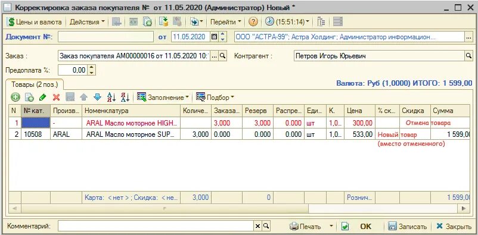This screenshot has height=235, width=478.
Task: Open the Цены и валюта dialog
Action: coord(34,22)
